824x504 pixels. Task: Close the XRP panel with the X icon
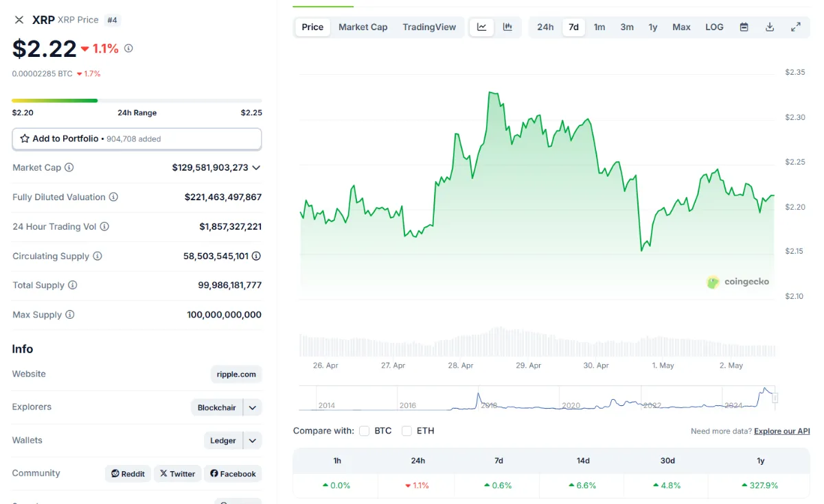pos(19,20)
